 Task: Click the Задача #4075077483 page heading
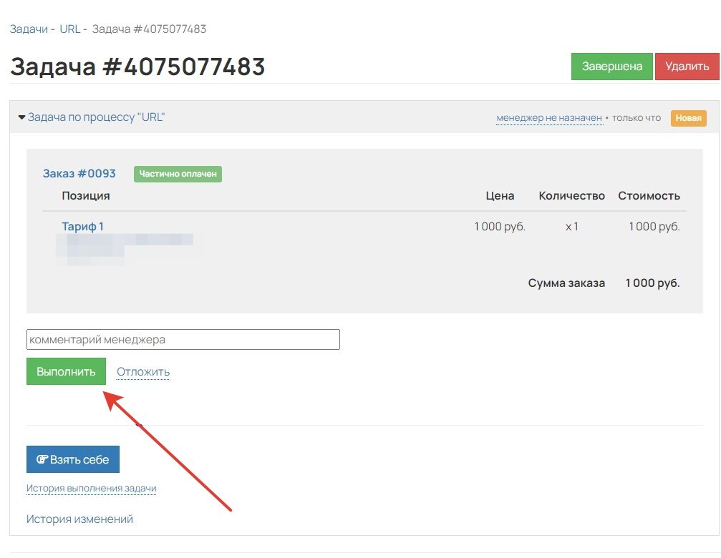click(137, 67)
